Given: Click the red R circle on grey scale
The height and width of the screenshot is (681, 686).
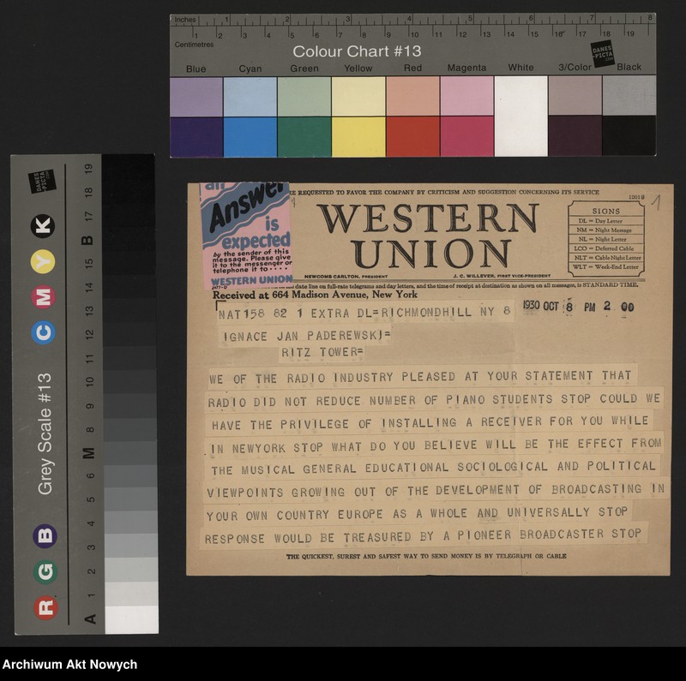Looking at the screenshot, I should point(46,607).
